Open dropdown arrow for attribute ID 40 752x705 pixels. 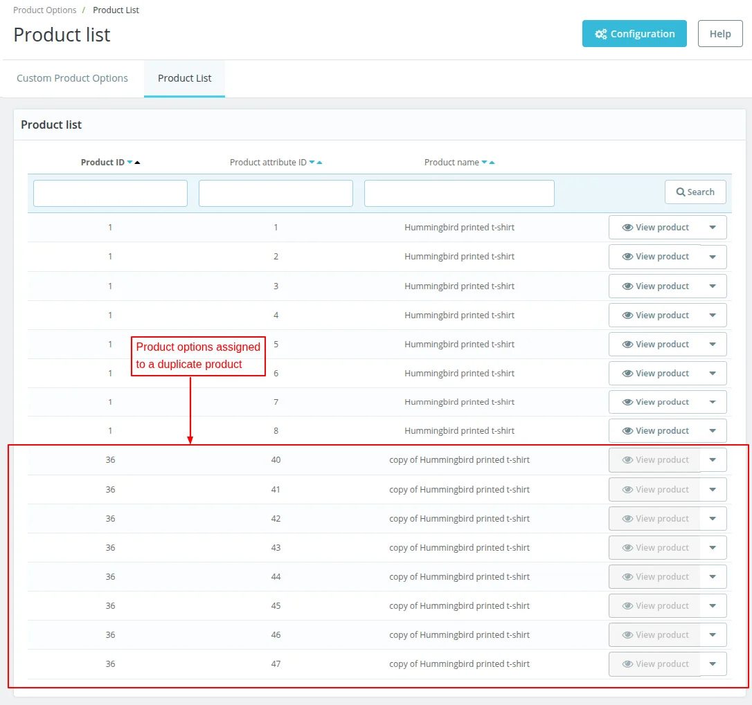[x=713, y=460]
